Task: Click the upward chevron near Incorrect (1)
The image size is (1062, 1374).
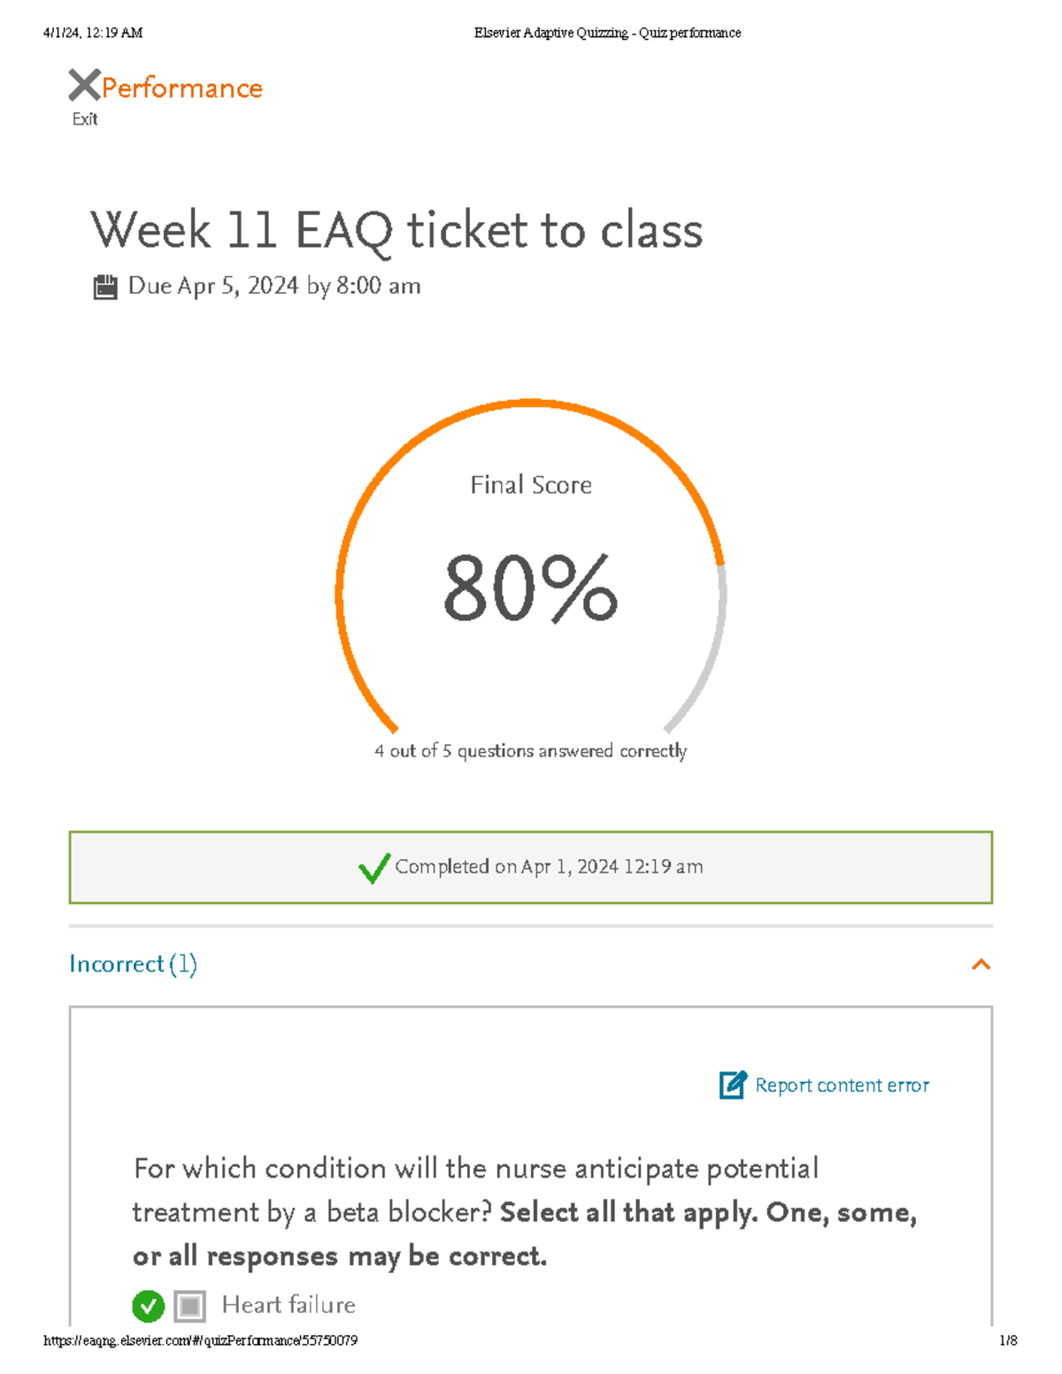Action: tap(981, 964)
